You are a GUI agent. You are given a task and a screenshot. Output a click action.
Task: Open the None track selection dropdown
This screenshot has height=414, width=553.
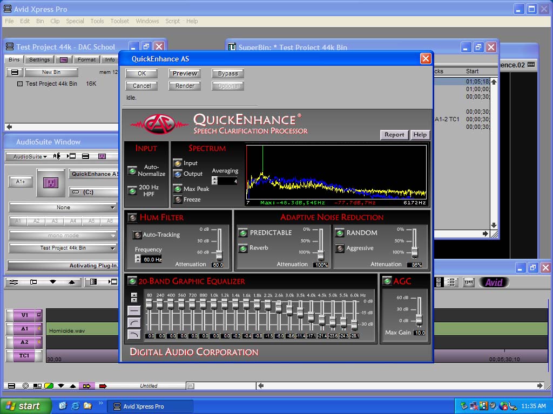click(x=62, y=207)
